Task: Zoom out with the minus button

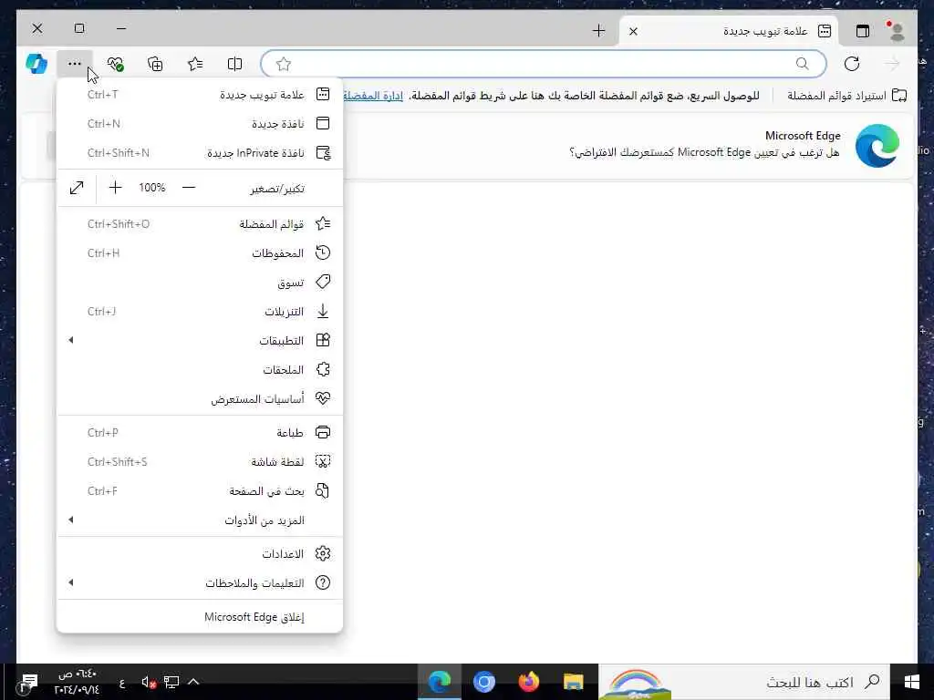Action: pyautogui.click(x=189, y=188)
